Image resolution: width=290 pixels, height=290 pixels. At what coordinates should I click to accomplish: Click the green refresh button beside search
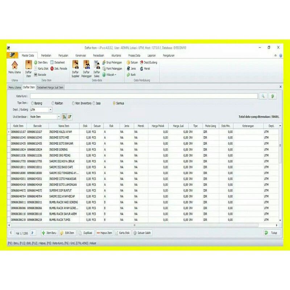273,96
